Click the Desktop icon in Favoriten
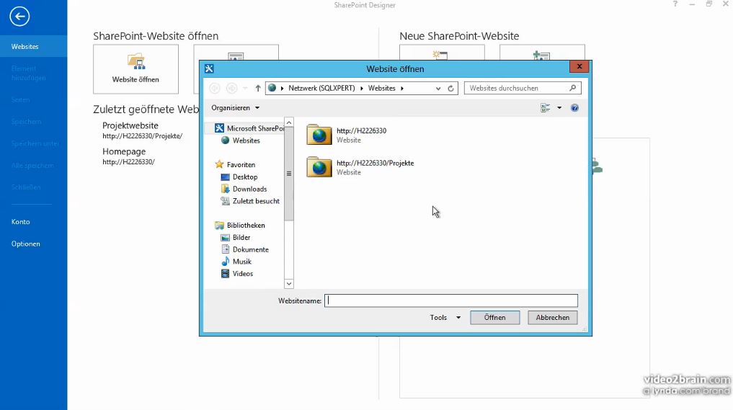The height and width of the screenshot is (410, 733). [x=225, y=177]
